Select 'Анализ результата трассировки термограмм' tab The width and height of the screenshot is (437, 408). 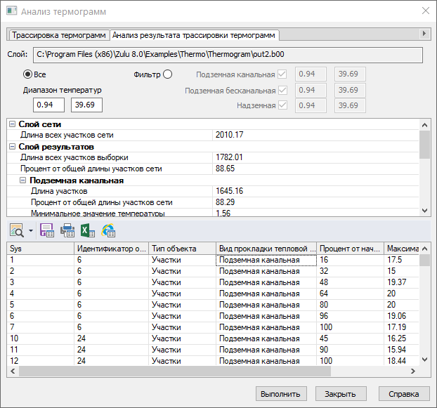point(194,34)
